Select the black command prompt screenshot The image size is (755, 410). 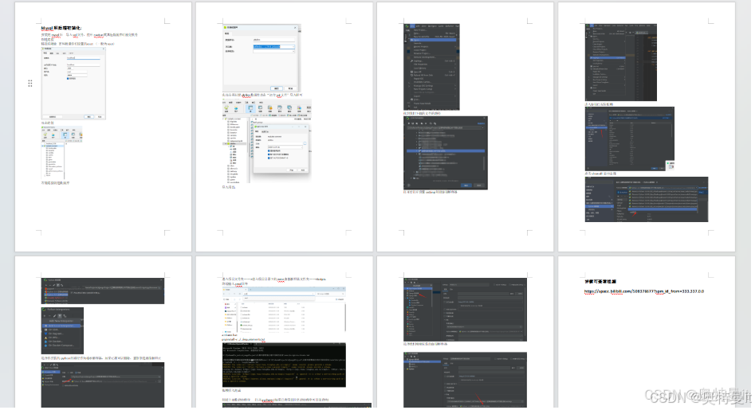click(283, 365)
